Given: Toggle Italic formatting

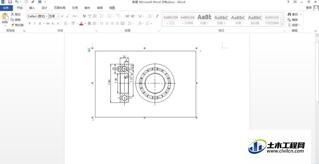Looking at the screenshot, I should pyautogui.click(x=34, y=23).
